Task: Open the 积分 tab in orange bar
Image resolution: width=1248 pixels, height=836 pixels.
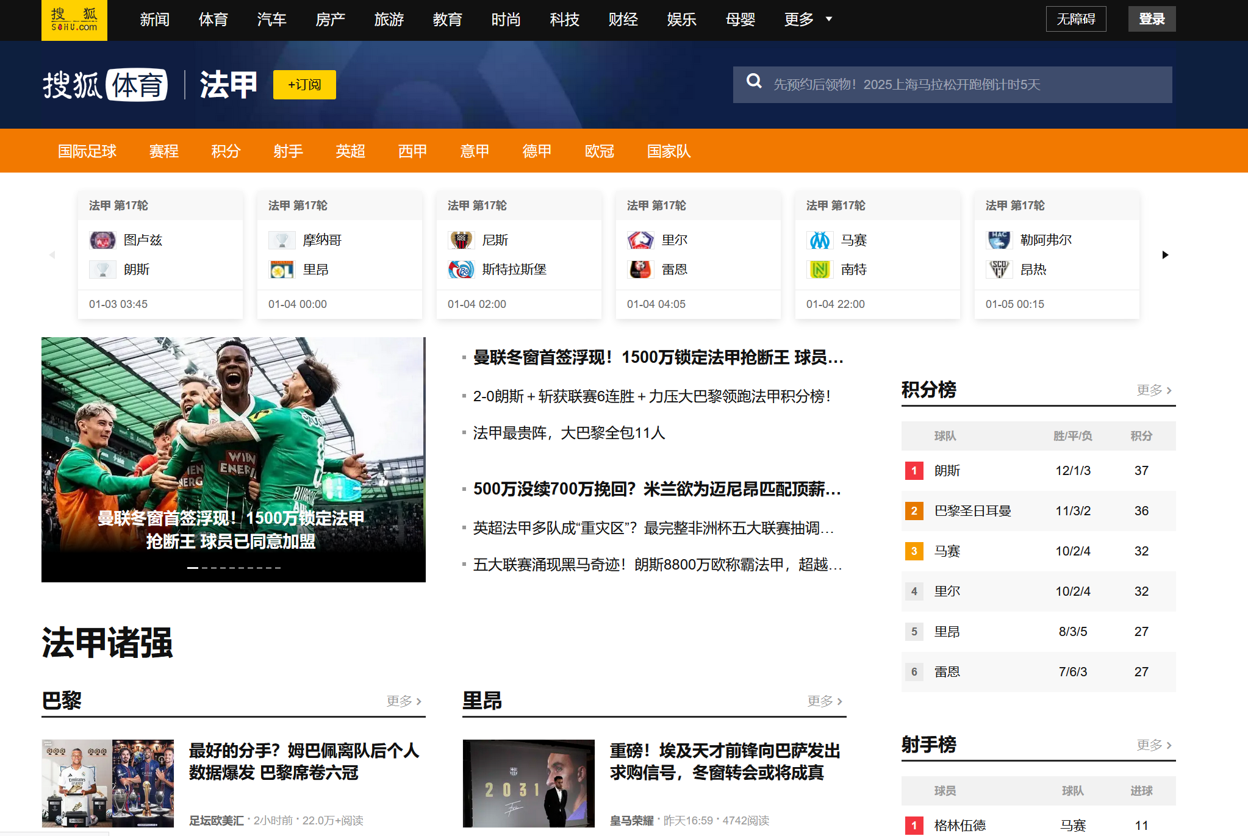Action: tap(226, 151)
